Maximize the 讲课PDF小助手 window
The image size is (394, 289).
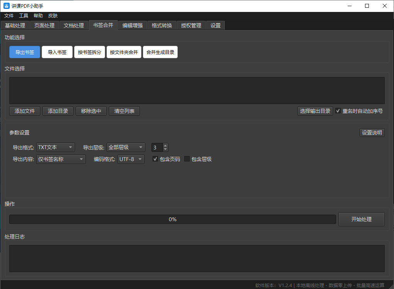coord(367,6)
